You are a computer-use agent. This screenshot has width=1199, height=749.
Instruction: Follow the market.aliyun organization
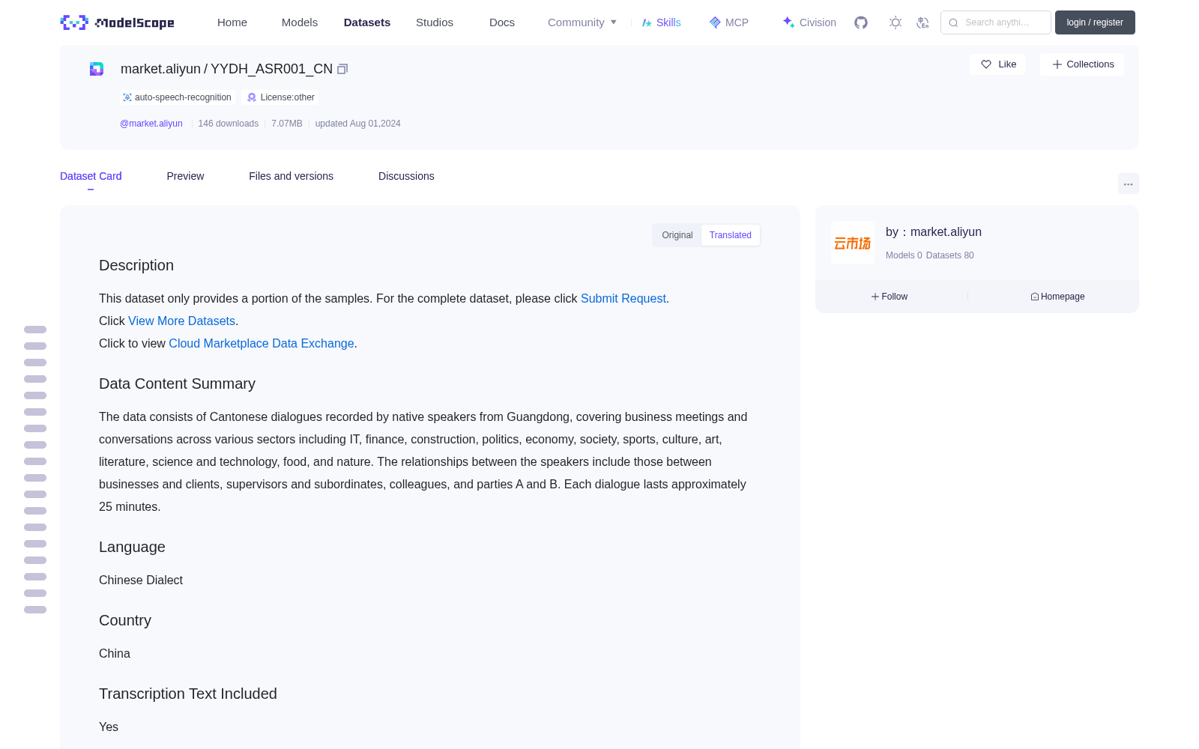890,297
